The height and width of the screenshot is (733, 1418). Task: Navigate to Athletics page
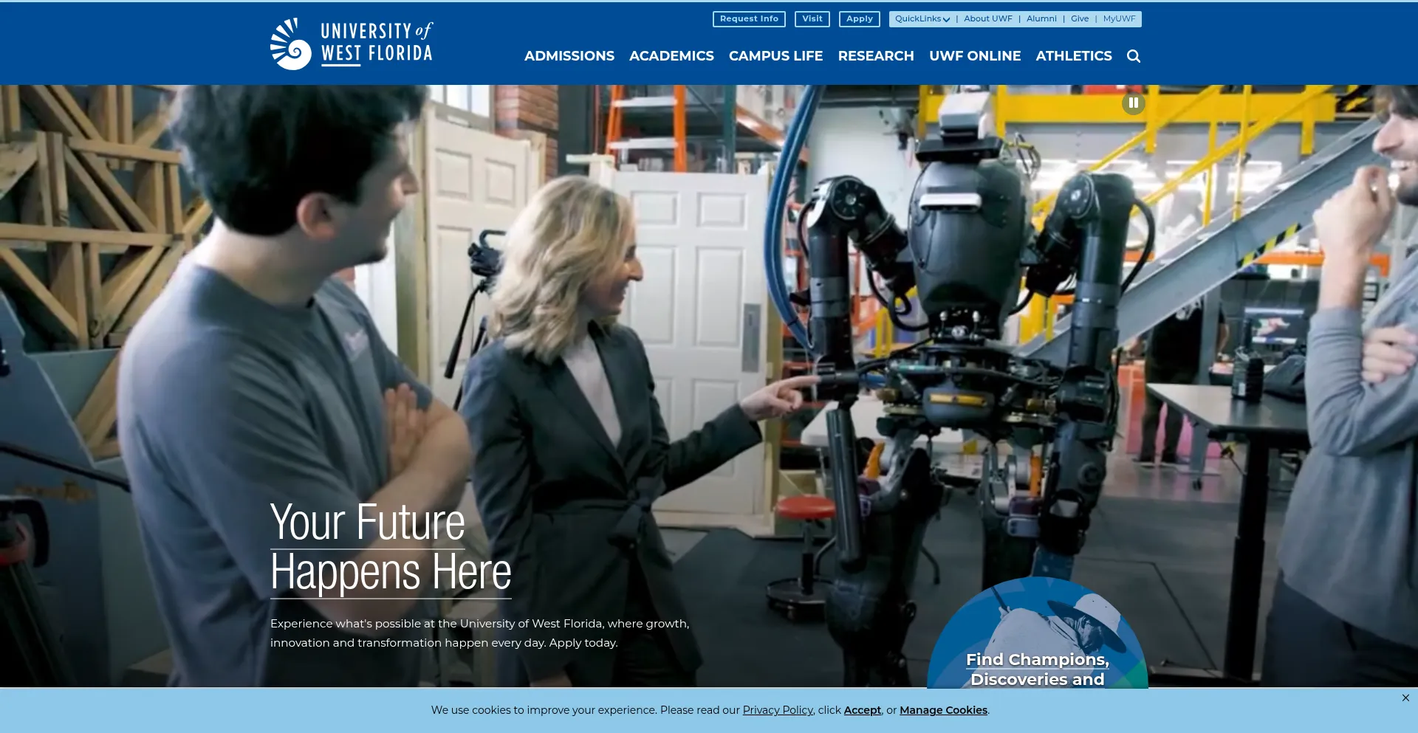[1073, 56]
